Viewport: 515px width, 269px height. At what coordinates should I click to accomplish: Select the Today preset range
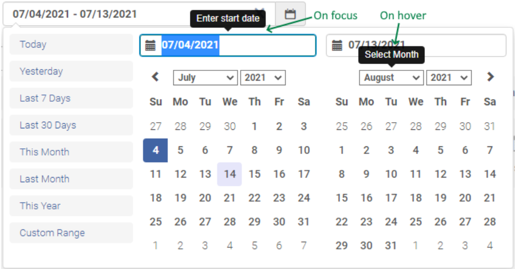pos(71,44)
